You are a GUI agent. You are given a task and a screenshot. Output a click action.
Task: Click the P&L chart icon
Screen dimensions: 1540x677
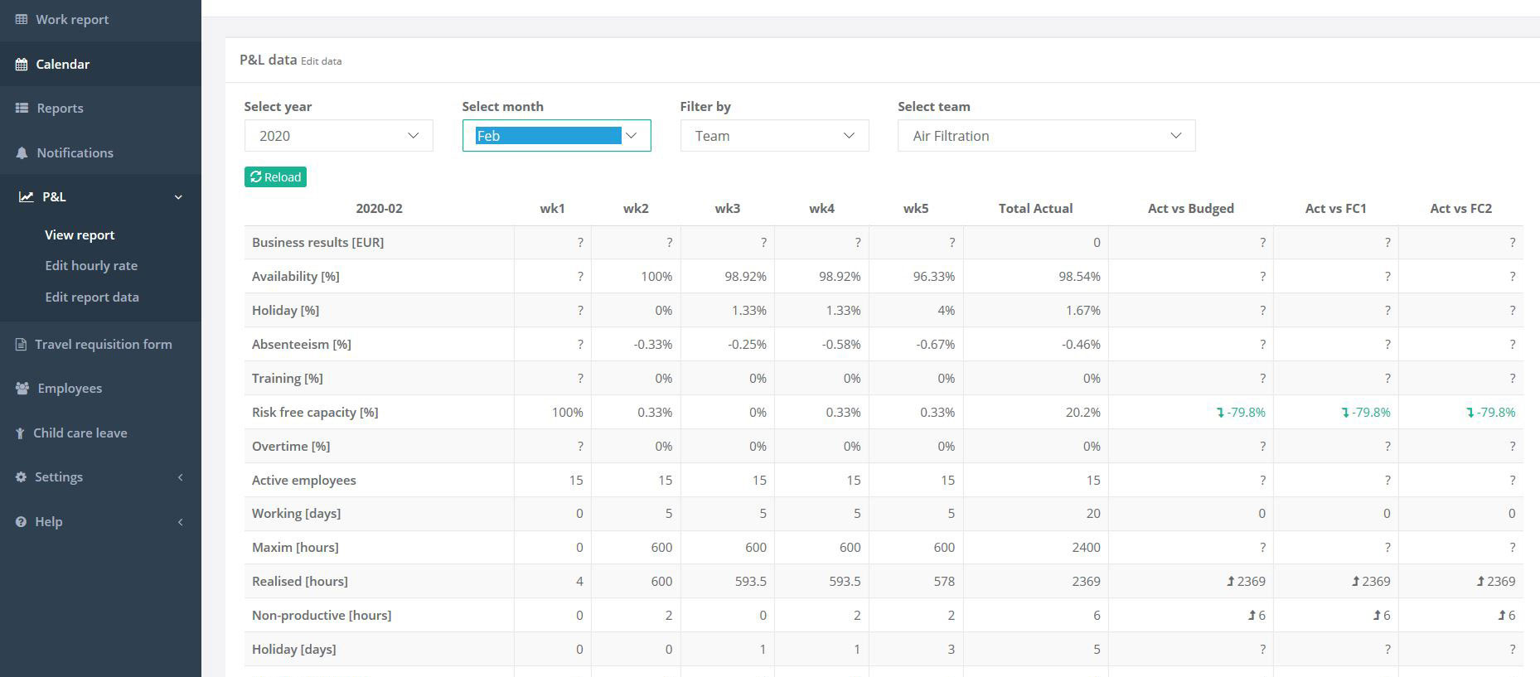(x=27, y=196)
